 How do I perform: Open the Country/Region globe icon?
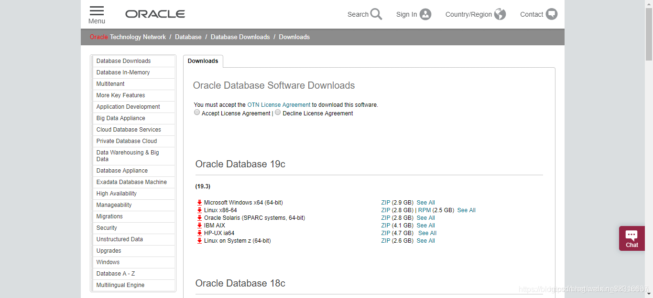500,14
